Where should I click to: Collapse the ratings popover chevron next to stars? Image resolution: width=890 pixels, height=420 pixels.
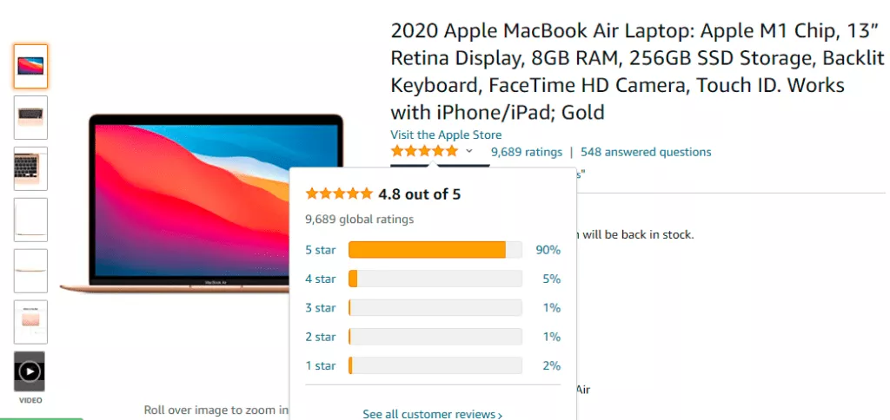tap(469, 151)
